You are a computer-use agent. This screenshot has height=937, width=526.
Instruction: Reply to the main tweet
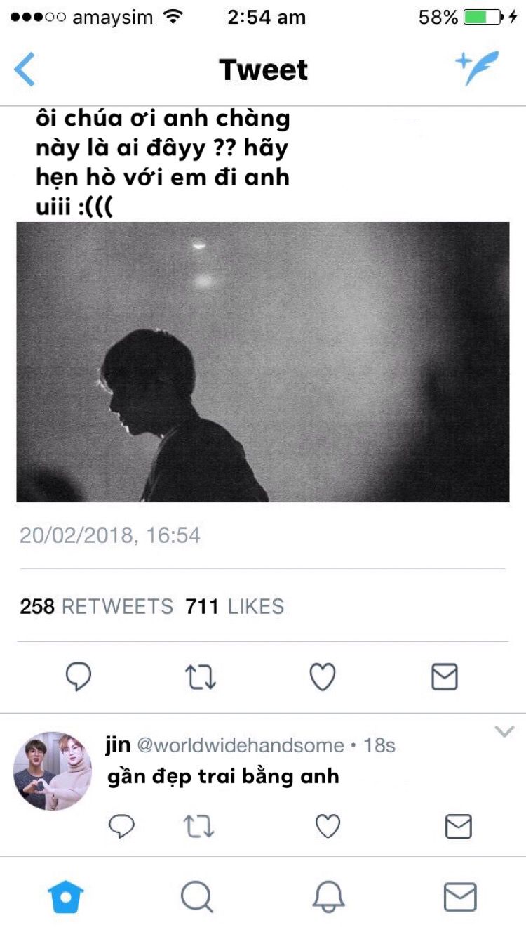[79, 676]
